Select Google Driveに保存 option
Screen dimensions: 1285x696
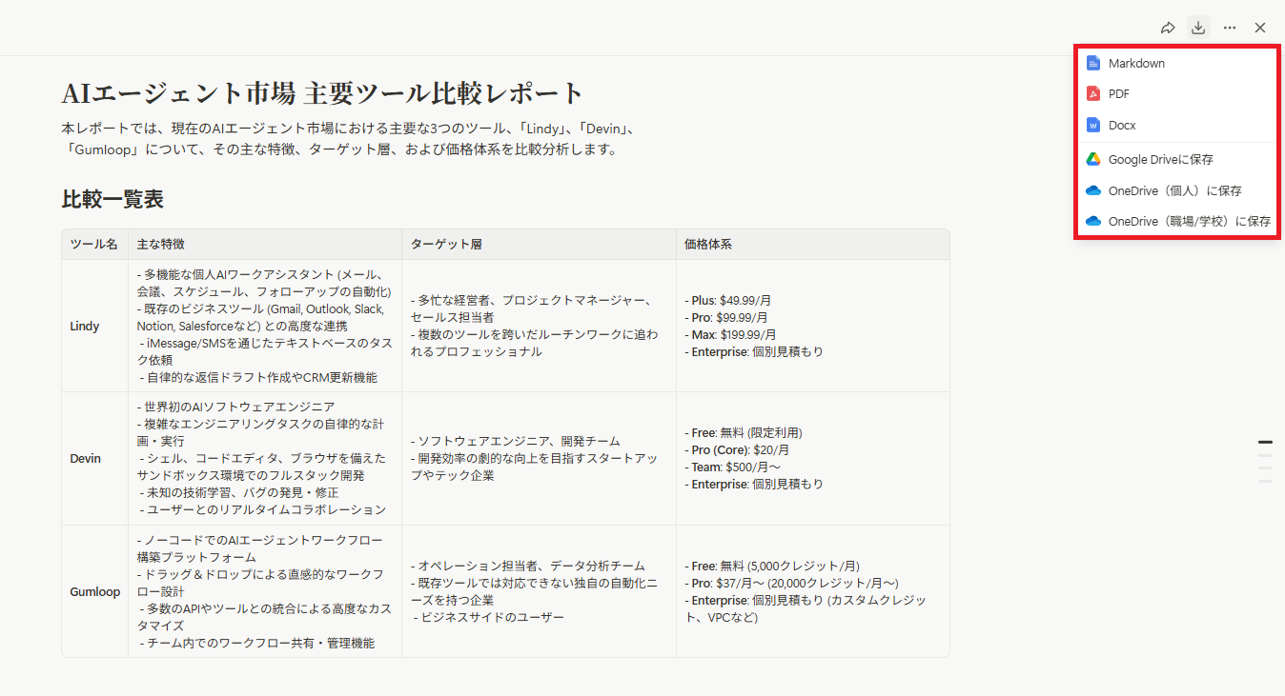click(1176, 160)
